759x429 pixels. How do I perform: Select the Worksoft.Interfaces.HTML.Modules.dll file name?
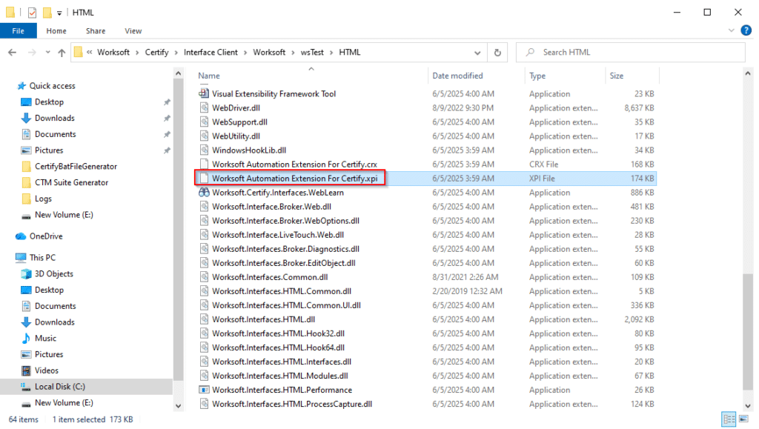click(x=279, y=376)
